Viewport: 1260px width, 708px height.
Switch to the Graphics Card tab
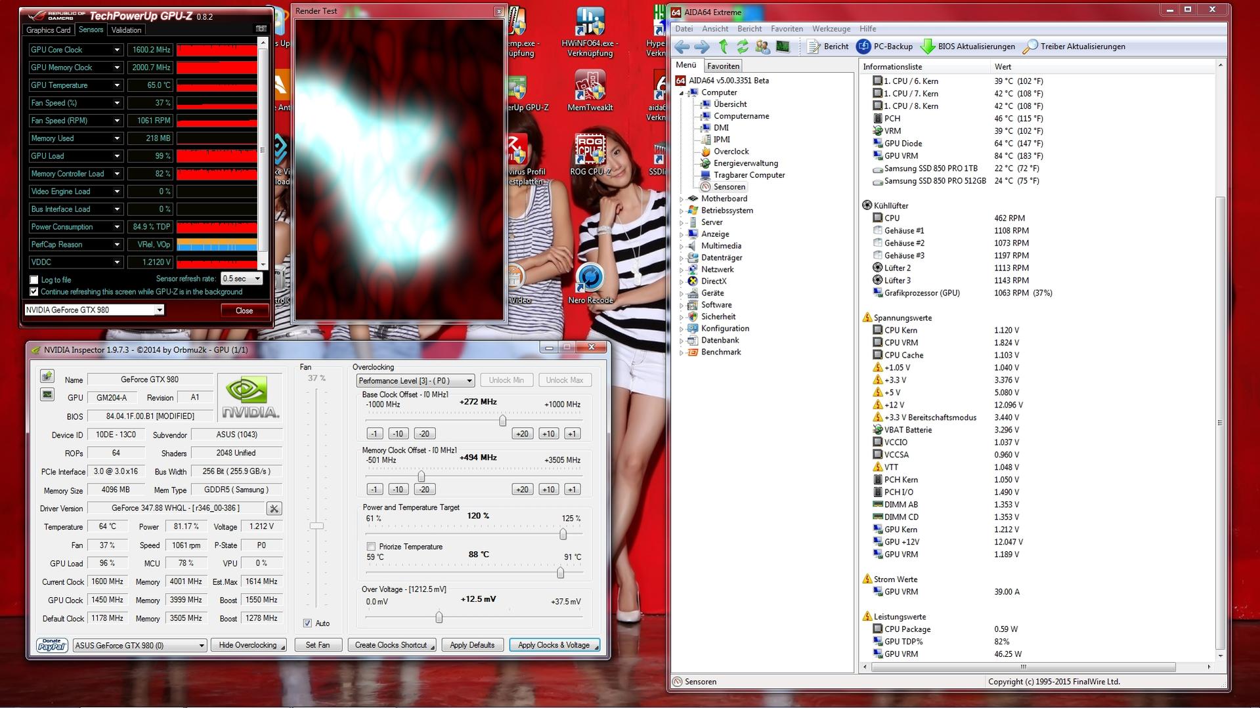[x=48, y=30]
